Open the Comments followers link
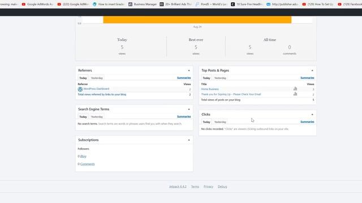 pos(88,164)
